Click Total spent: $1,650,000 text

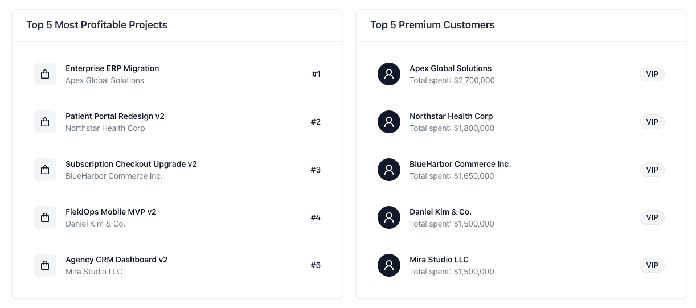point(452,176)
